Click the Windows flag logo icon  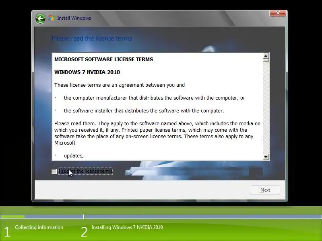pyautogui.click(x=52, y=18)
